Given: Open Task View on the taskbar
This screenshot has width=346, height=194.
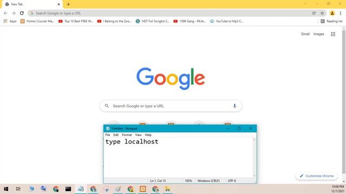Looking at the screenshot, I should 18,189.
